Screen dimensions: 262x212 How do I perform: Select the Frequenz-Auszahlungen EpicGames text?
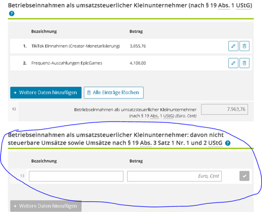[67, 63]
